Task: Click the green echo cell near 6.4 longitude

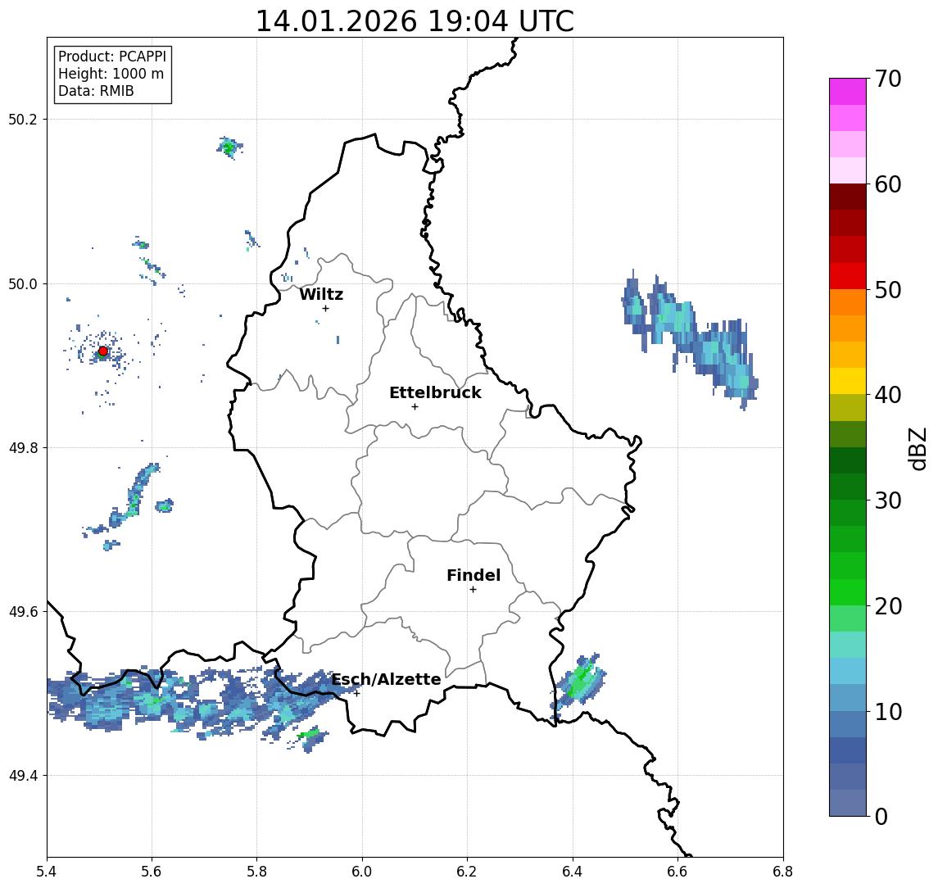Action: (x=578, y=684)
